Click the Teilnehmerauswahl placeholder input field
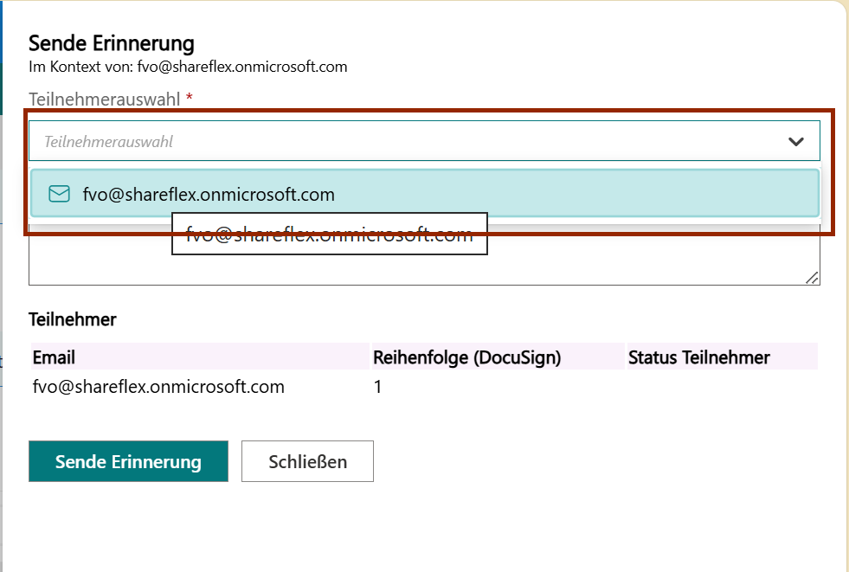849x572 pixels. [389, 141]
